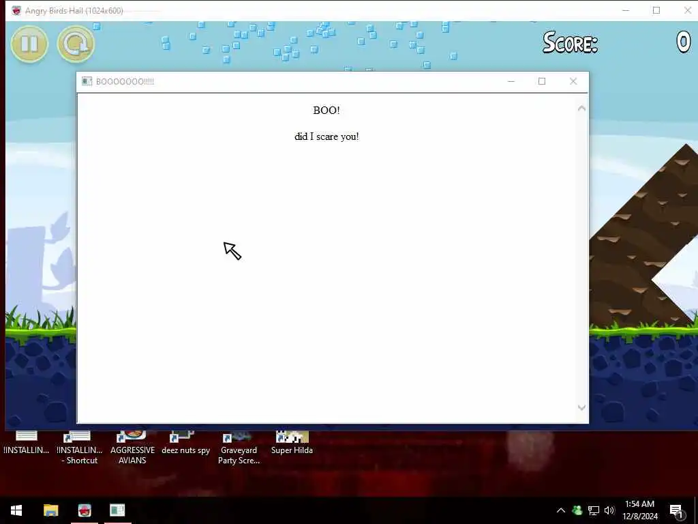
Task: Click the scroll down arrow in BOO window
Action: pos(581,407)
